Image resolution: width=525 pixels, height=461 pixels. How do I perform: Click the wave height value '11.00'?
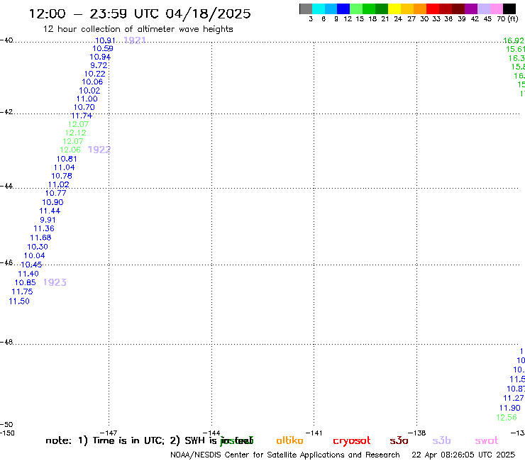click(x=87, y=99)
